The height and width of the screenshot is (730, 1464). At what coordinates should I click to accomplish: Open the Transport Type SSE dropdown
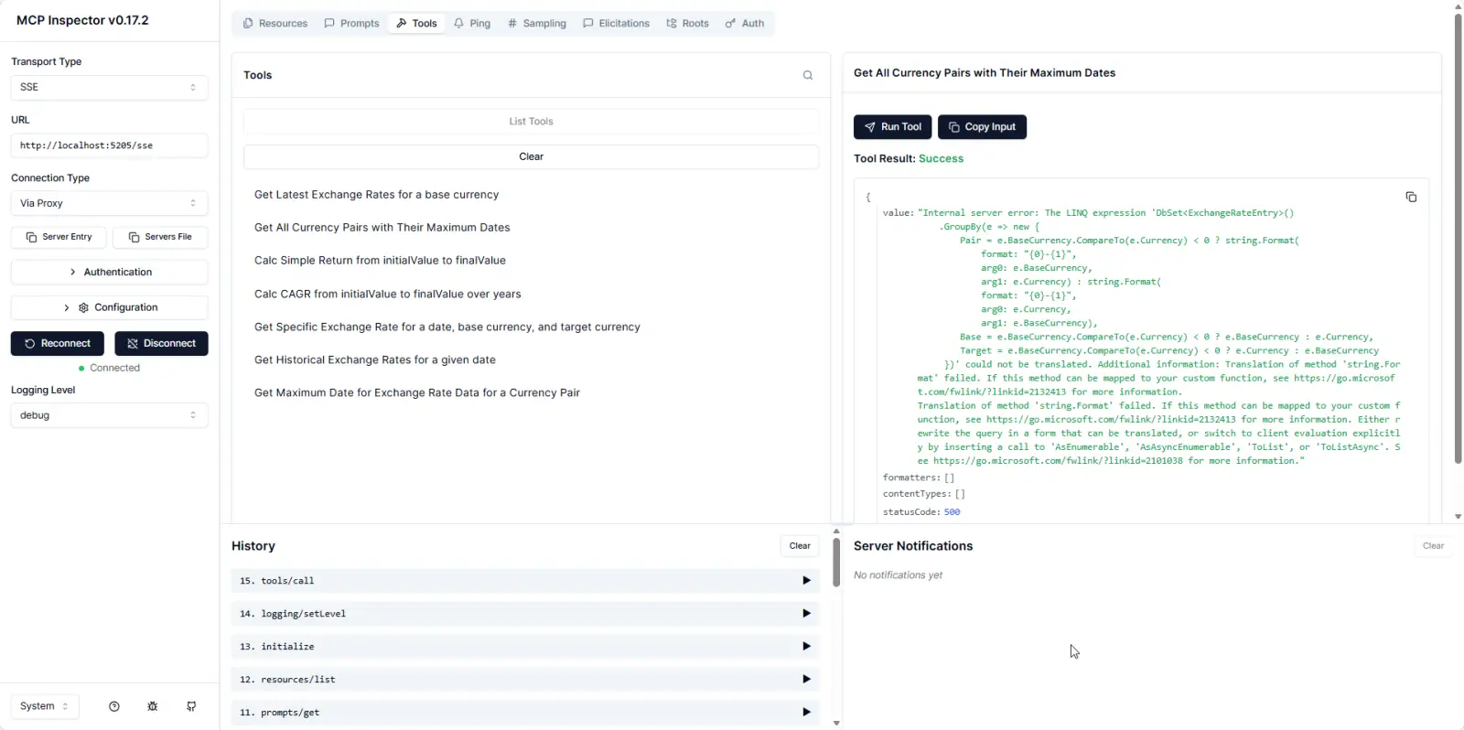(x=109, y=88)
